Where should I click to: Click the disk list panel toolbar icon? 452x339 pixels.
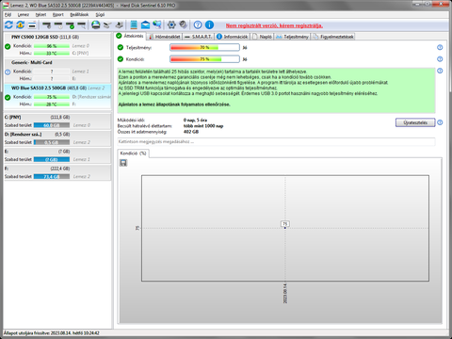[32, 24]
